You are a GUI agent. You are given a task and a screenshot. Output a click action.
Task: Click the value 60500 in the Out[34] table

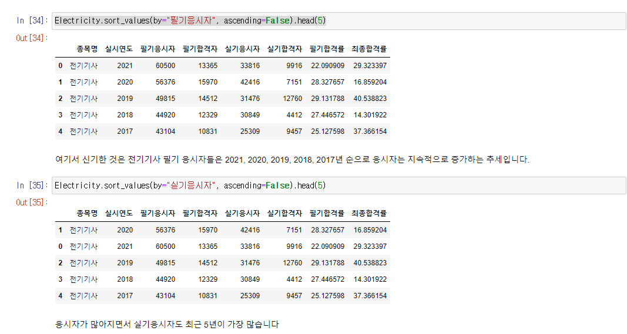pos(166,66)
